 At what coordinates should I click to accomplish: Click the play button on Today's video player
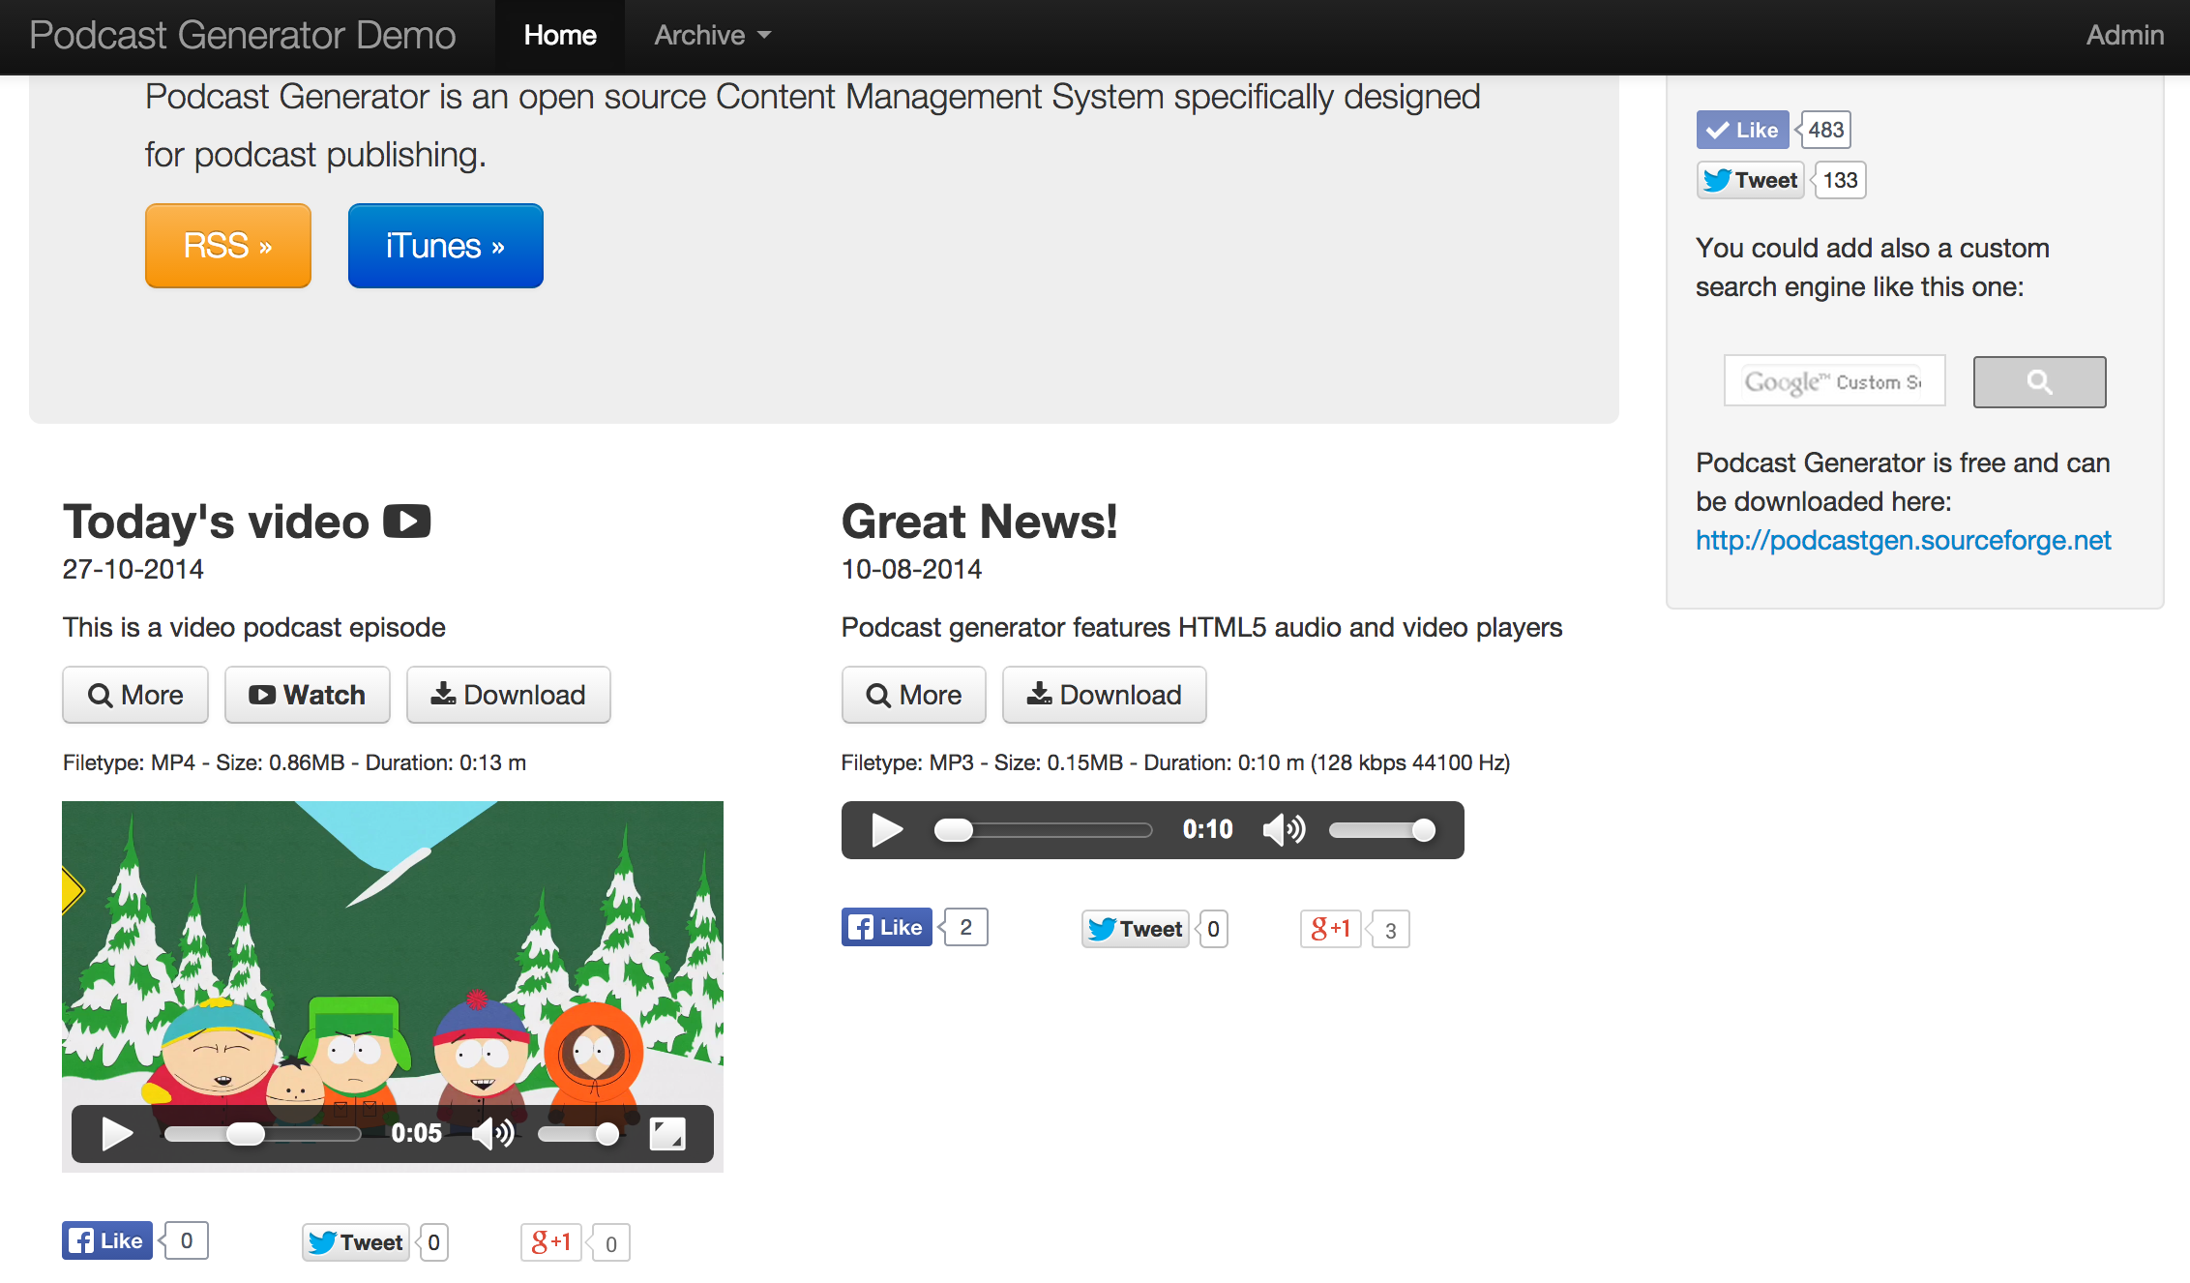click(x=116, y=1133)
